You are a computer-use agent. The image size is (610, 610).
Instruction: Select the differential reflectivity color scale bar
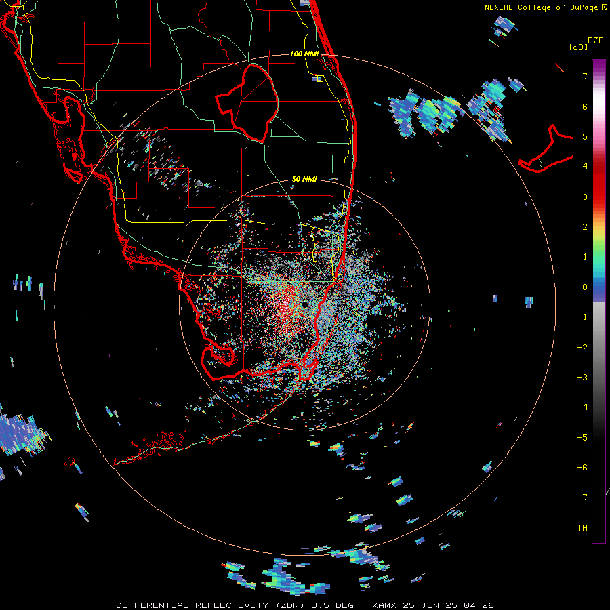[598, 301]
